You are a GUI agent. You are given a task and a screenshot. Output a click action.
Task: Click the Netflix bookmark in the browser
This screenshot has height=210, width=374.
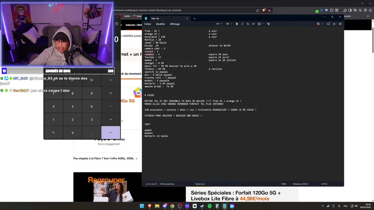125,16
